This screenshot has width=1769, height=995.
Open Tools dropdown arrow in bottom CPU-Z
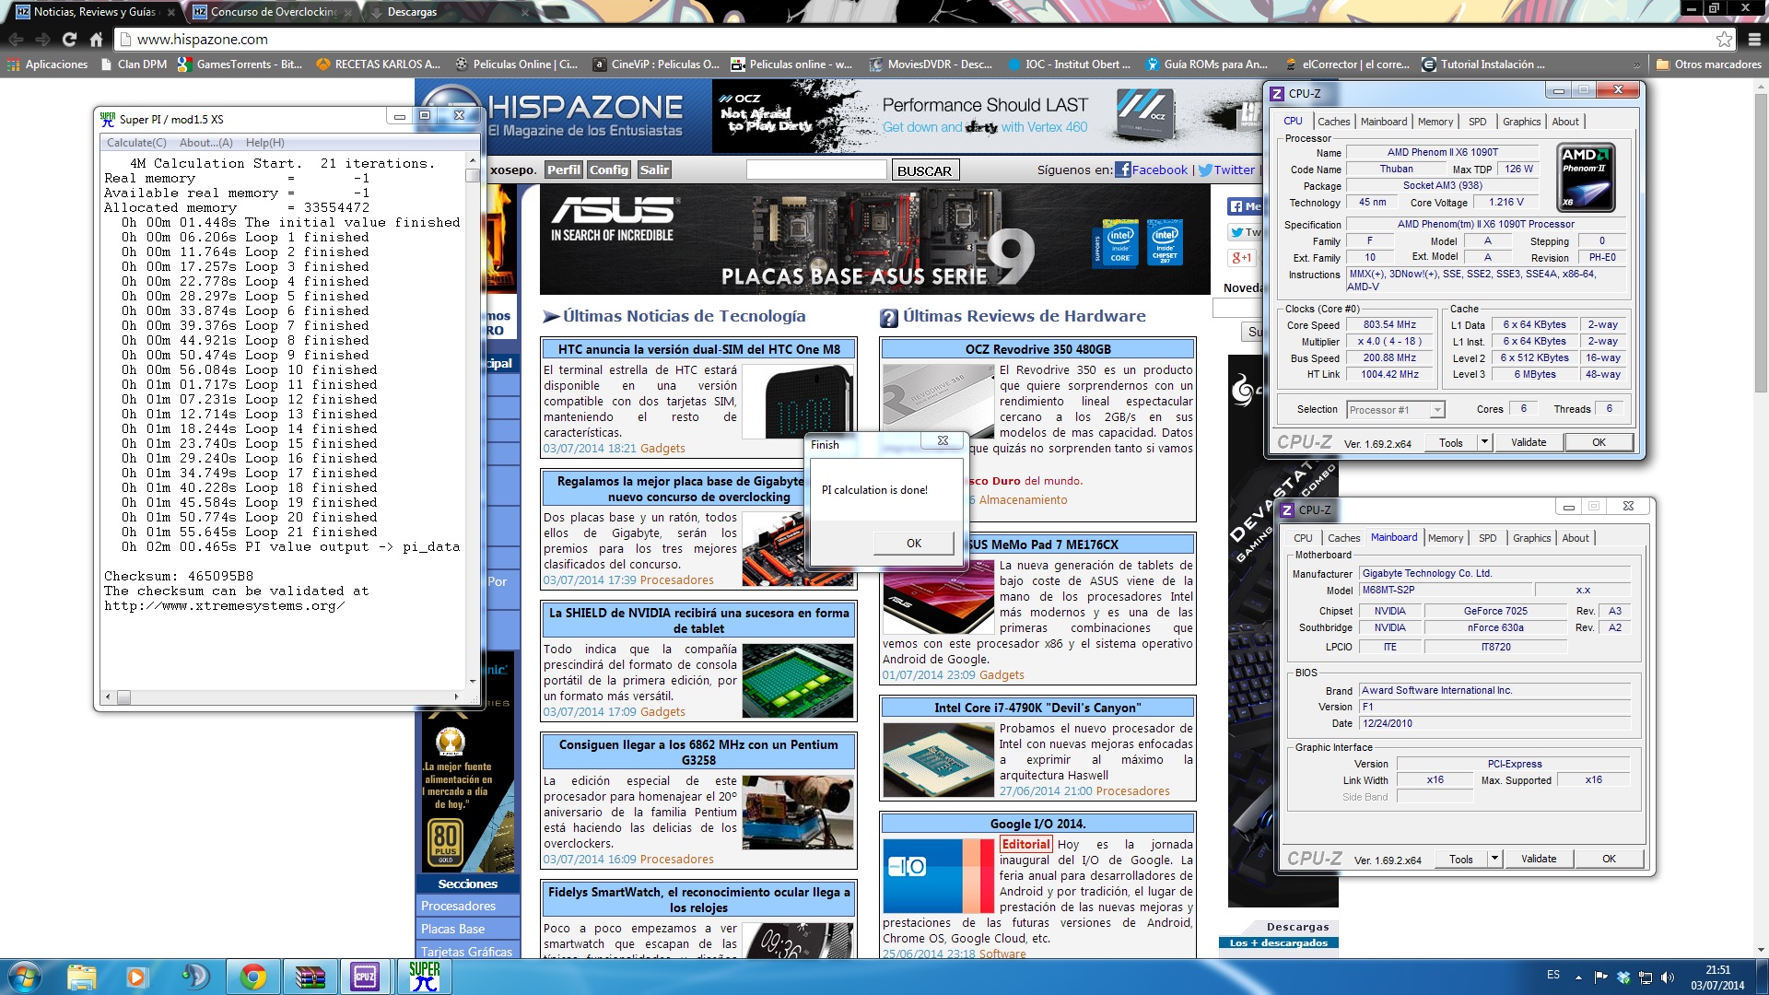click(x=1494, y=859)
